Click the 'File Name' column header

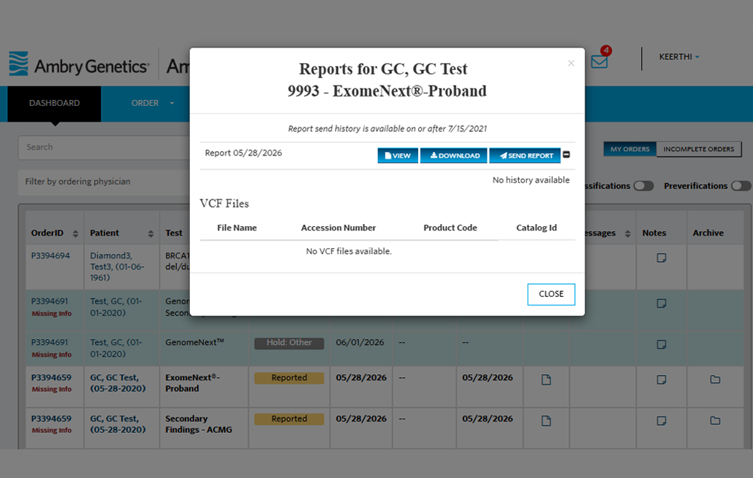237,228
